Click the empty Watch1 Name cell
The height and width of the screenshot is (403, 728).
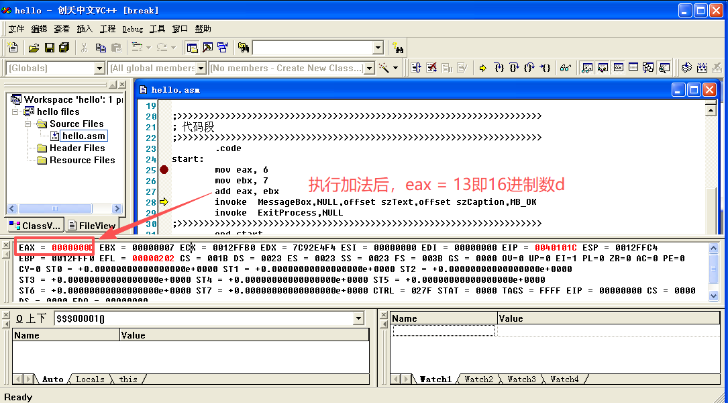tap(444, 330)
